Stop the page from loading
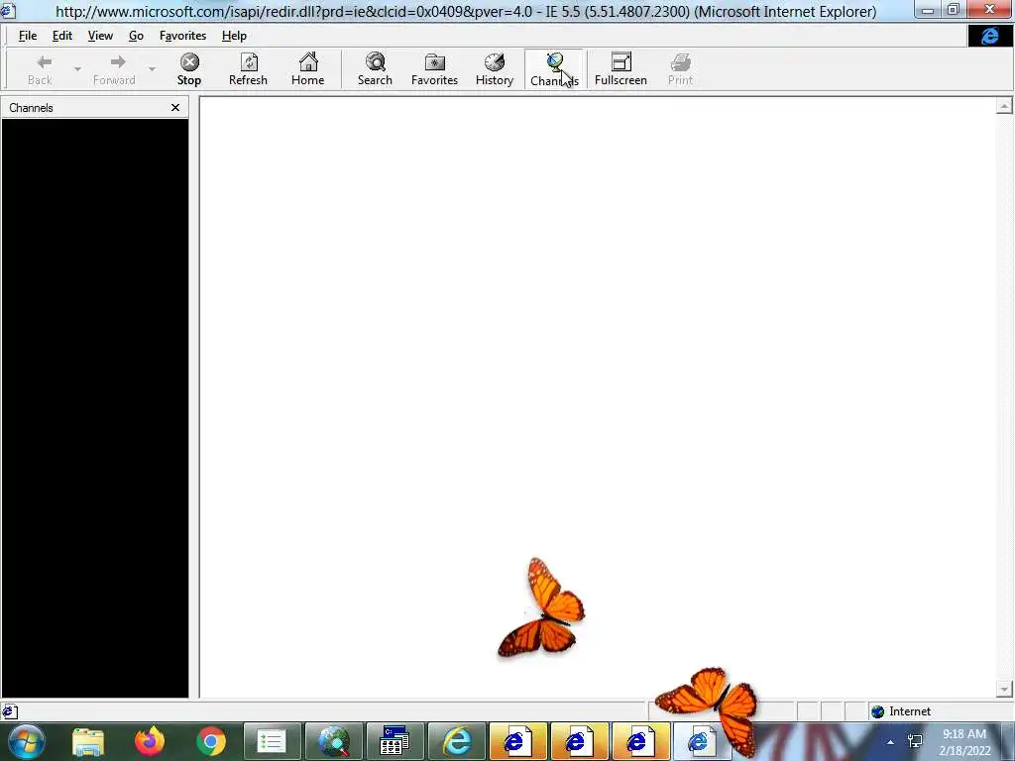This screenshot has width=1015, height=761. point(189,69)
